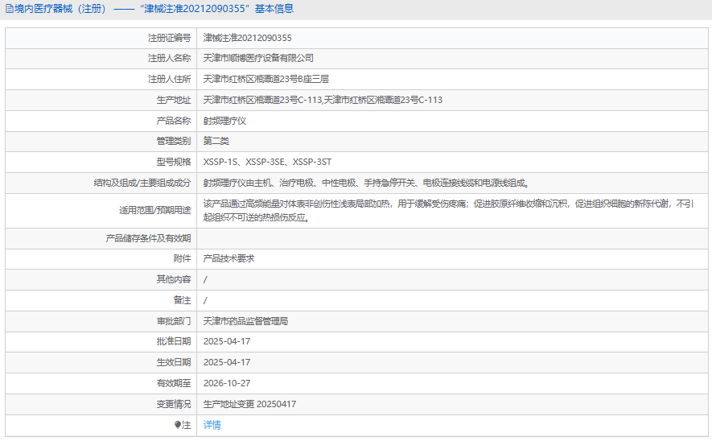Click the bulb icon next to 注 label
The image size is (712, 441).
pyautogui.click(x=178, y=425)
